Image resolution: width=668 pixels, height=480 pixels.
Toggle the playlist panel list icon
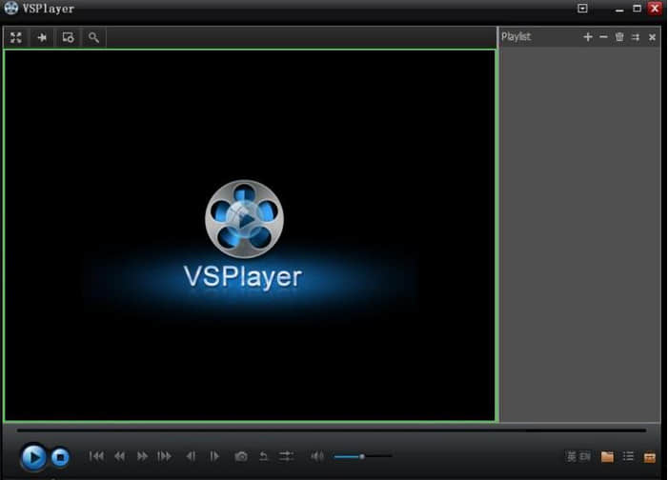pos(628,456)
